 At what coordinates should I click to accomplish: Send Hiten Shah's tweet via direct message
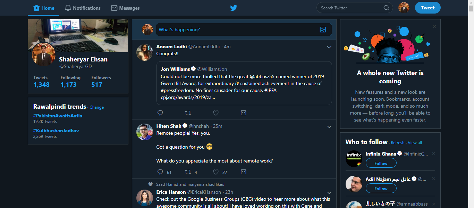[244, 172]
